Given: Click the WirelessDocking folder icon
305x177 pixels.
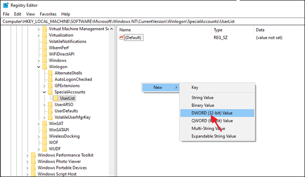Looking at the screenshot, I should 45,136.
